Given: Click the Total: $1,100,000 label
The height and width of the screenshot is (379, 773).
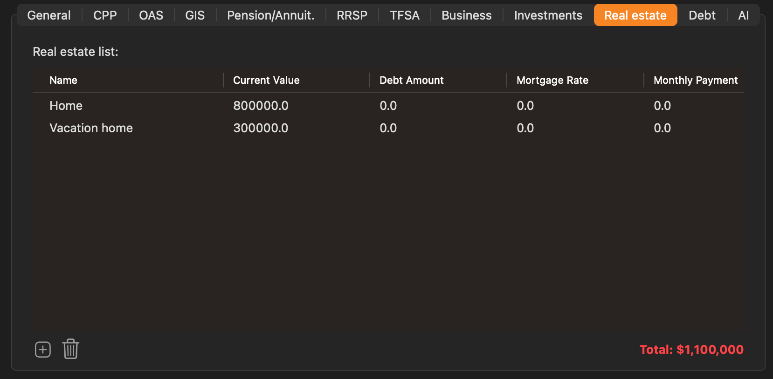Looking at the screenshot, I should coord(691,350).
